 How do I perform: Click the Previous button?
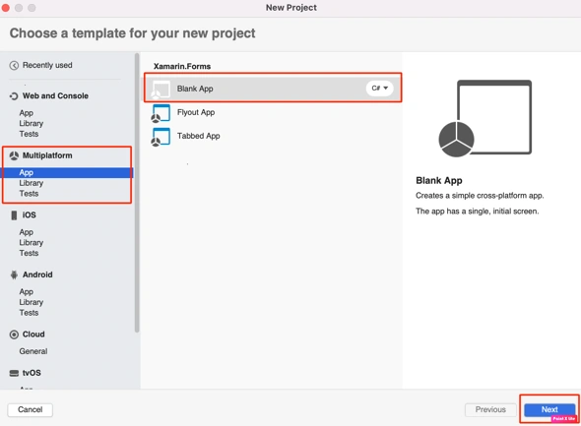[x=490, y=409]
